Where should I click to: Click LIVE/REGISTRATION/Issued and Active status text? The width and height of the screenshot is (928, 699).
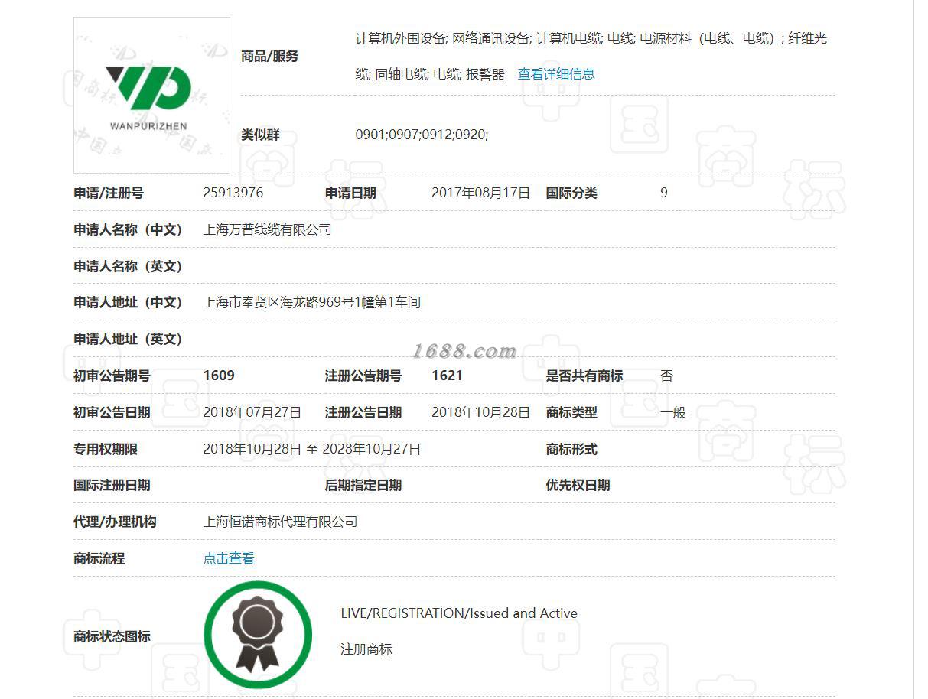459,613
